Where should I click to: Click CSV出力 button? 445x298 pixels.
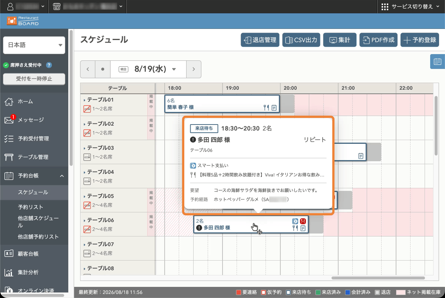pos(301,40)
